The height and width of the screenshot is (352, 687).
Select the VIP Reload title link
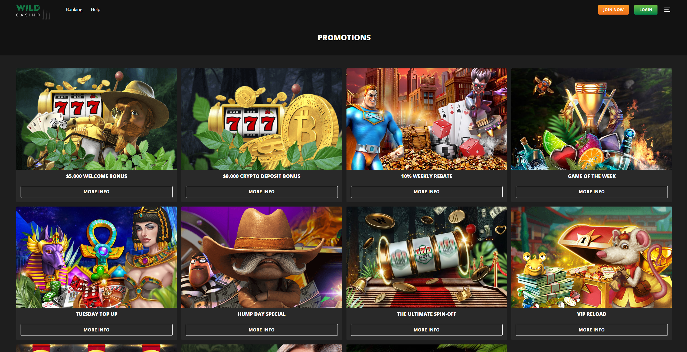pos(592,314)
